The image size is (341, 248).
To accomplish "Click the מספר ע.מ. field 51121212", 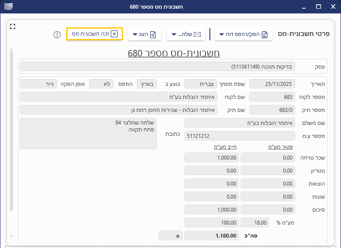I will click(240, 136).
